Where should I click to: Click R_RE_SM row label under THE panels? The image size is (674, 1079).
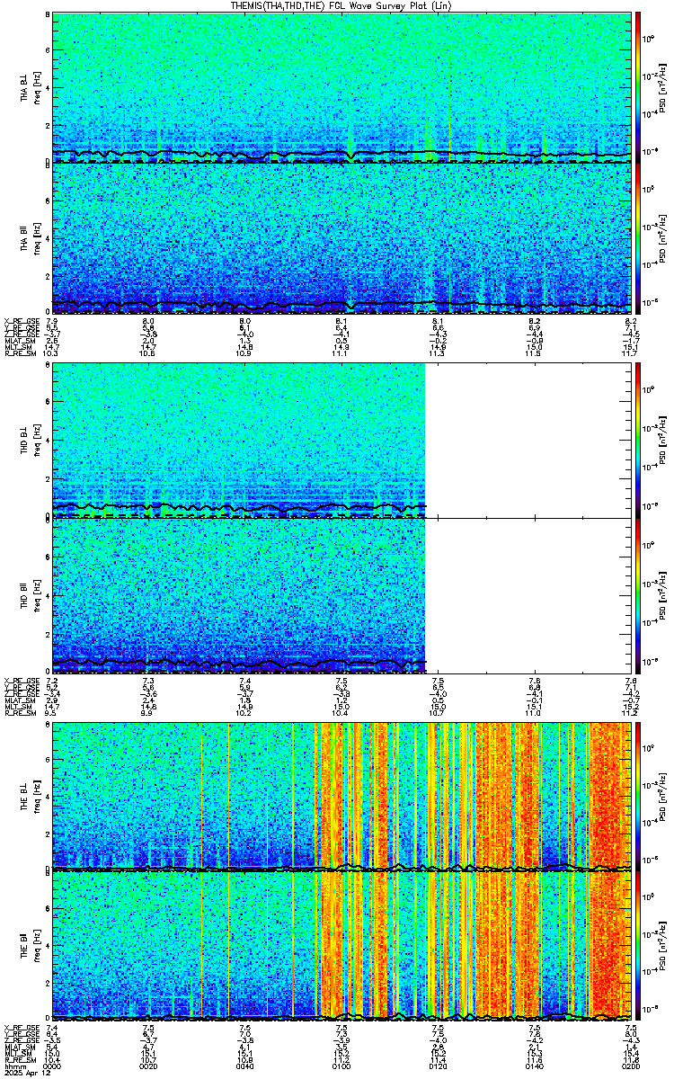coord(20,1062)
